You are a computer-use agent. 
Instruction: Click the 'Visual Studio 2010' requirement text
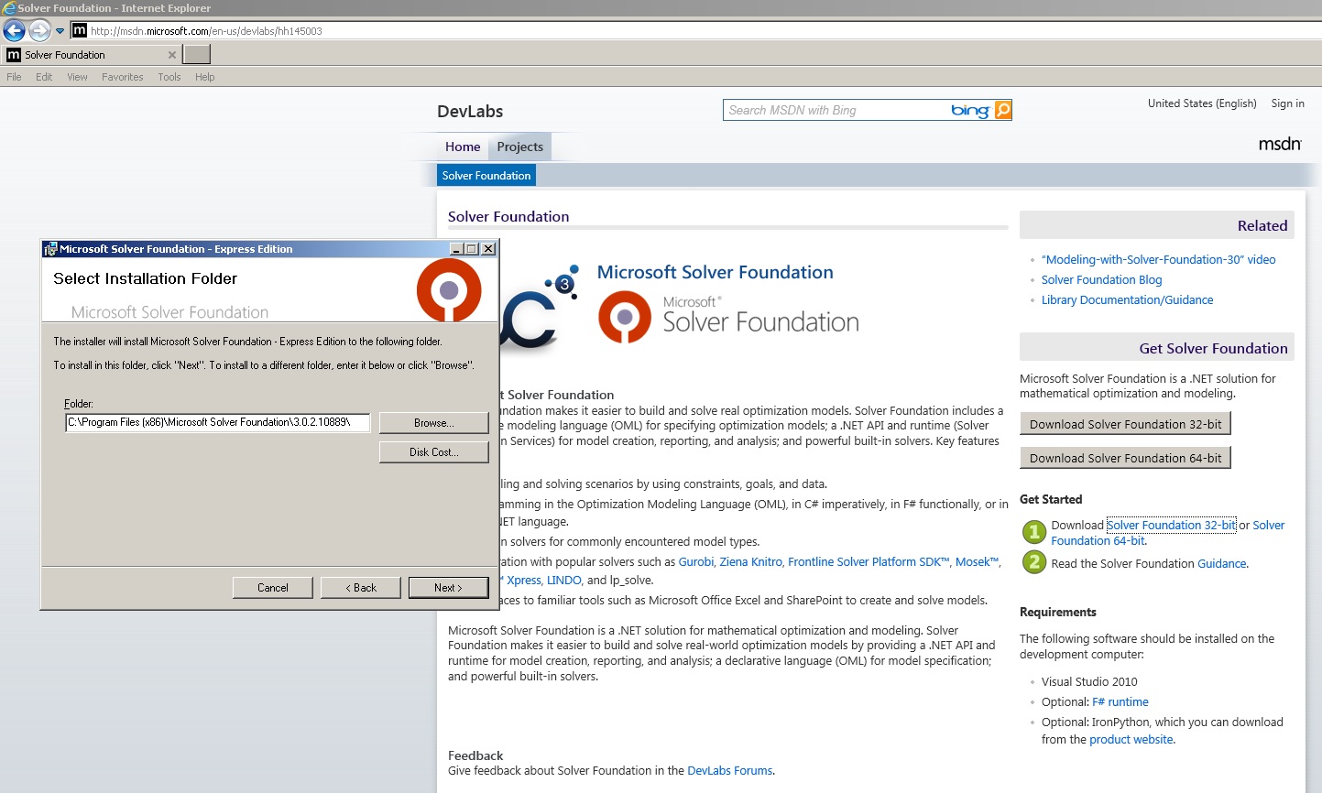(1089, 681)
